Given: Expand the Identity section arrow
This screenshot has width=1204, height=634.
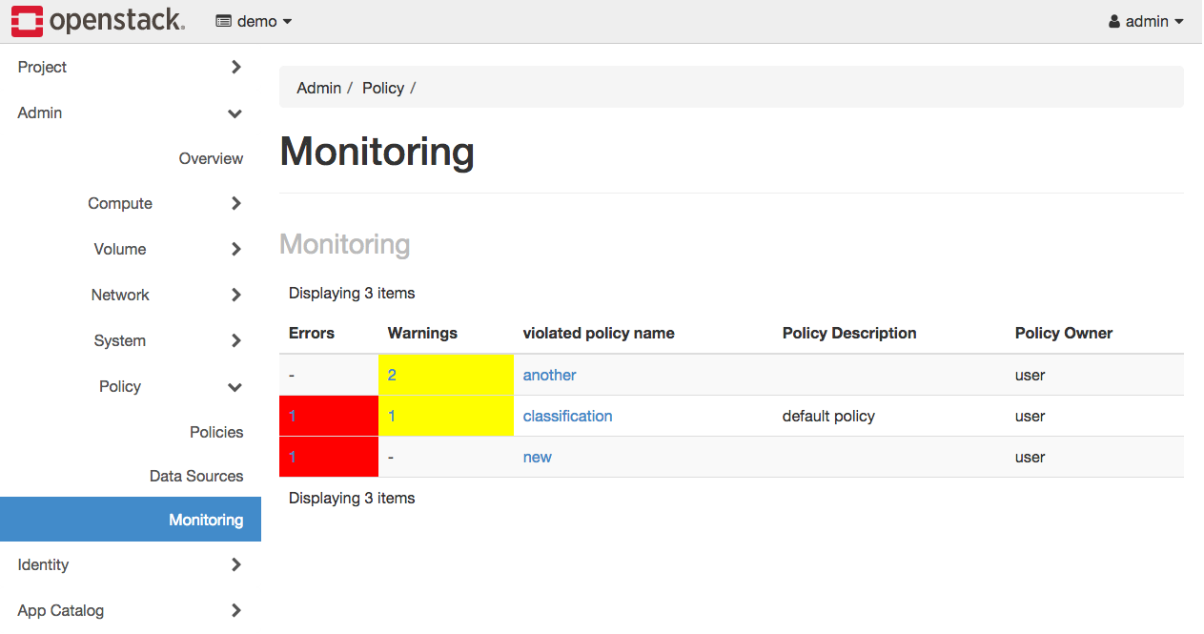Looking at the screenshot, I should 235,564.
